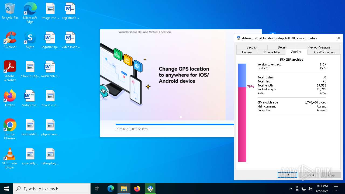Launch Microsoft Edge from desktop
345x194 pixels.
pos(30,13)
